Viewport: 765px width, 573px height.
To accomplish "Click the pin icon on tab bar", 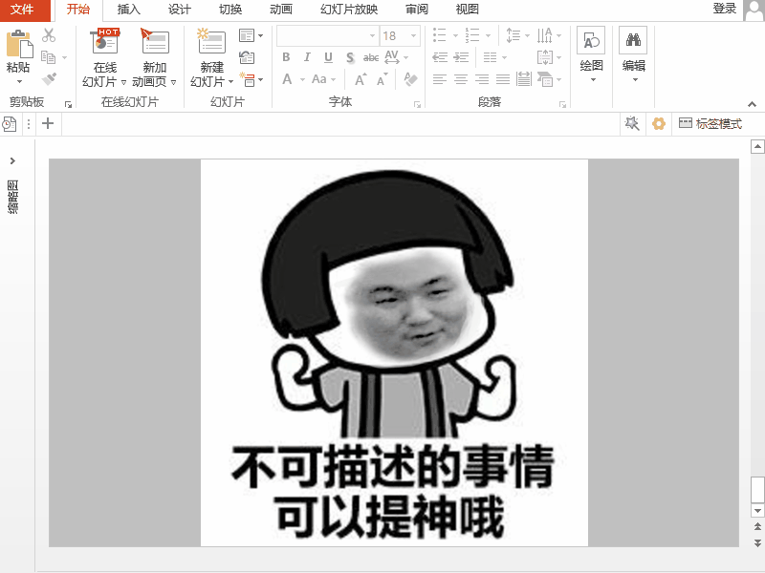I will [x=632, y=123].
